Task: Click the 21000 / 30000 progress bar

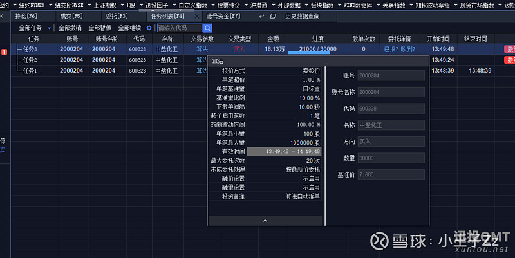Action: (317, 50)
